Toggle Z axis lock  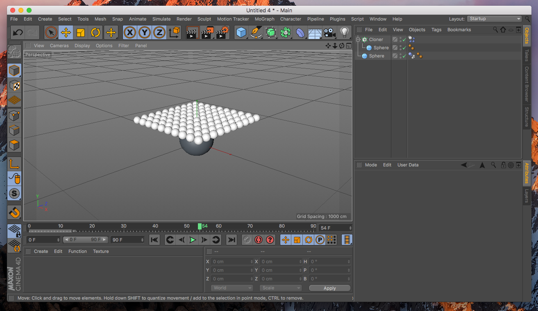(159, 32)
